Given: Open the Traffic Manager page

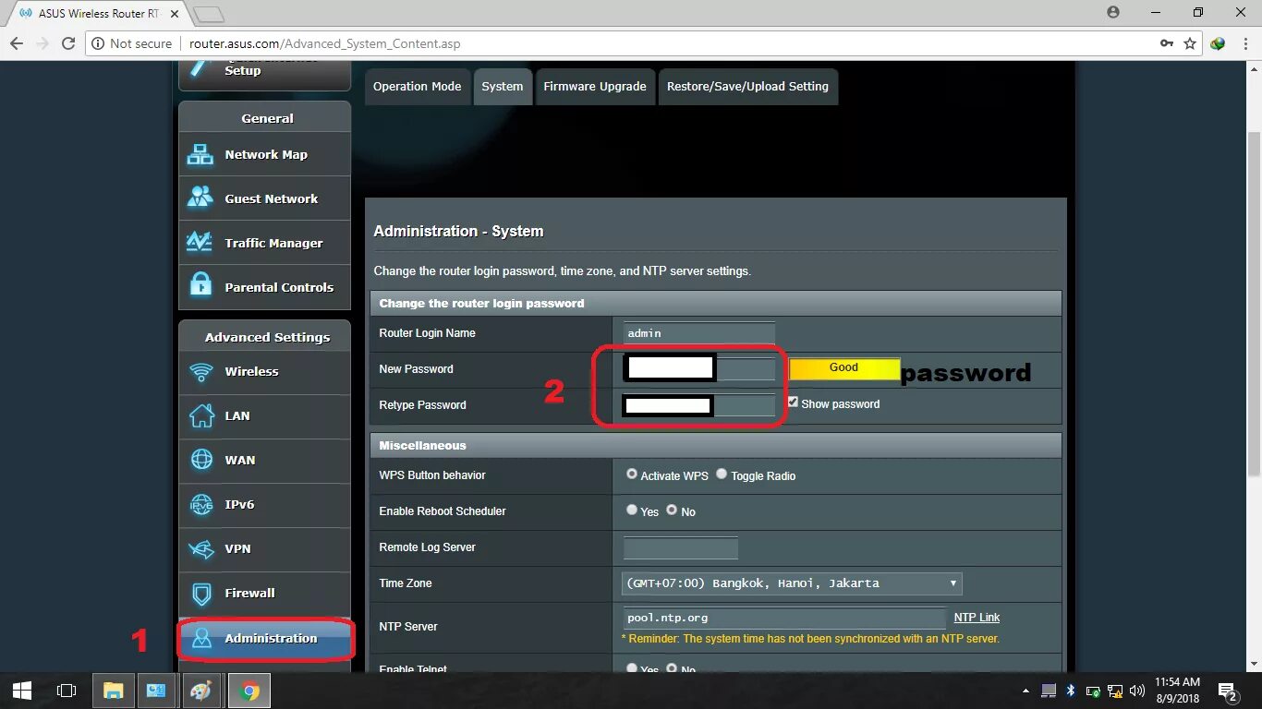Looking at the screenshot, I should (x=264, y=243).
